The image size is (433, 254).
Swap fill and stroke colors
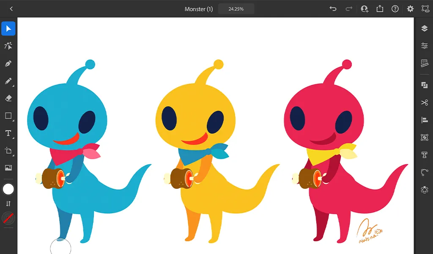[x=8, y=204]
